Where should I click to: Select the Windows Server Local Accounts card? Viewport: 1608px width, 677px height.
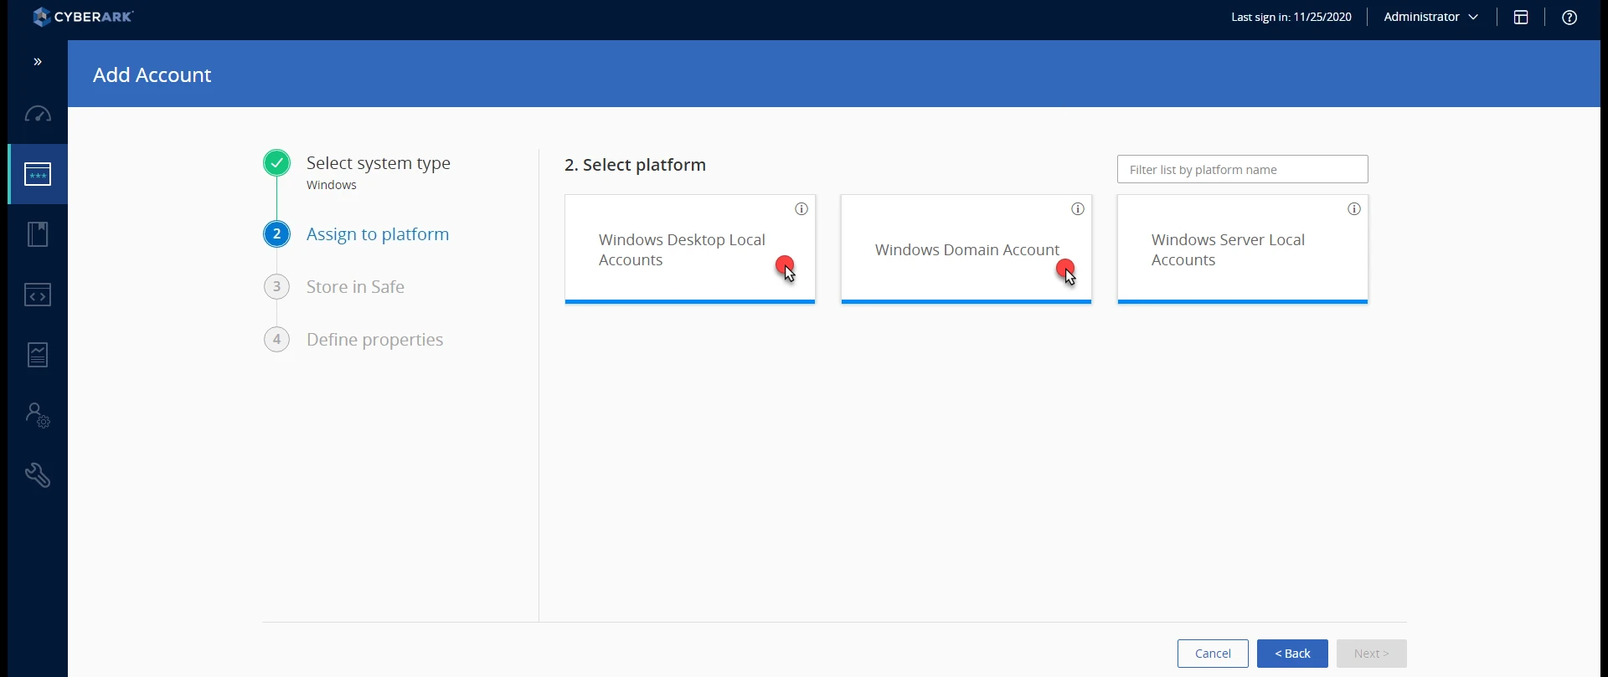point(1243,249)
